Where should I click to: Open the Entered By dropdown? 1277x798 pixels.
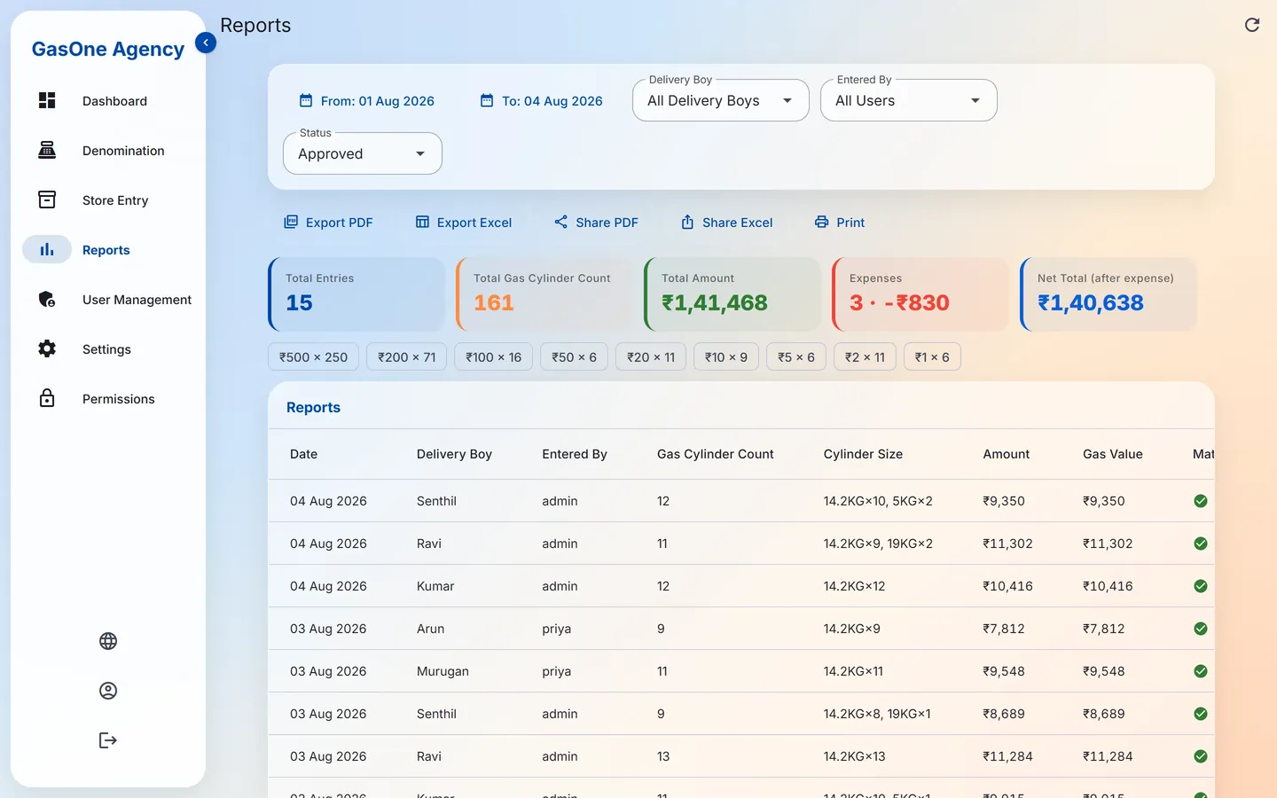tap(909, 100)
